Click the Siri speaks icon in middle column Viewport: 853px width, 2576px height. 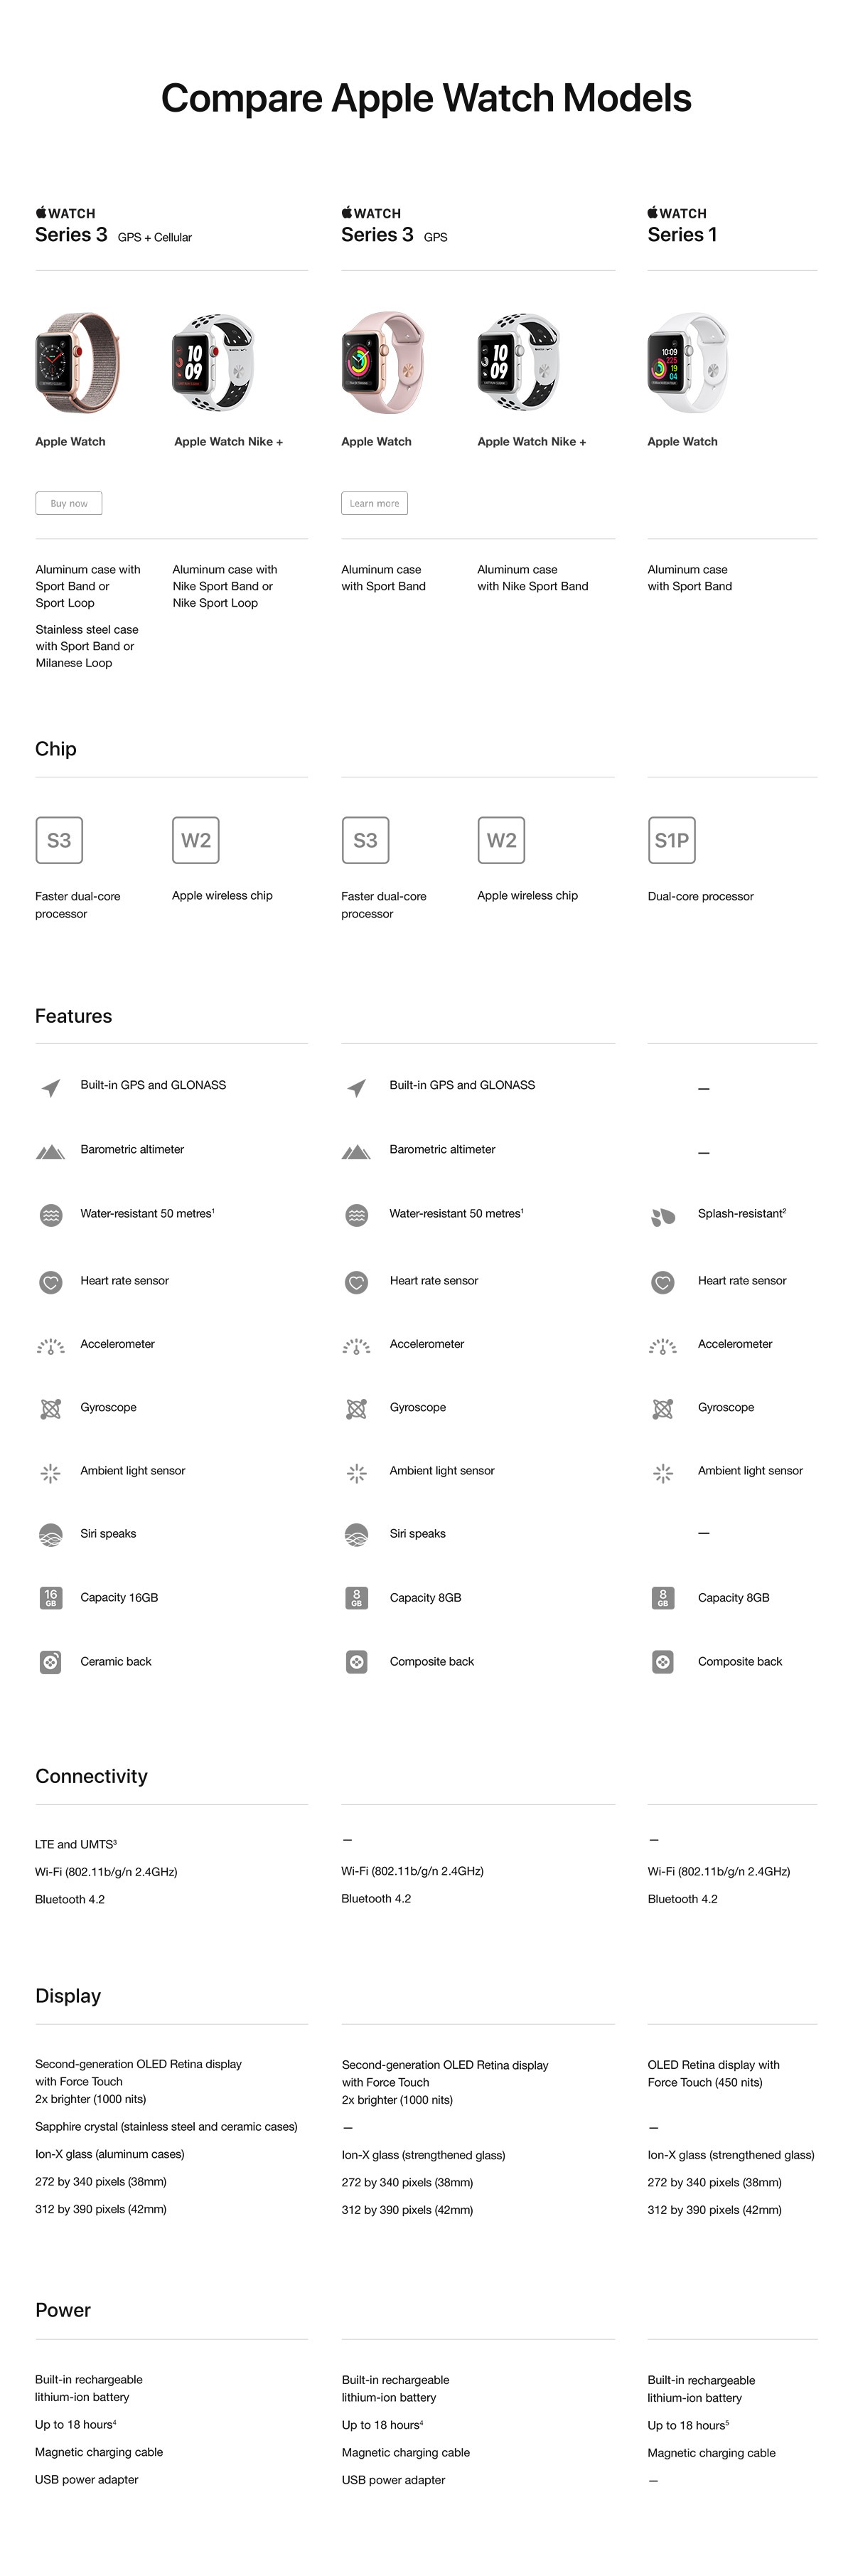click(x=356, y=1534)
